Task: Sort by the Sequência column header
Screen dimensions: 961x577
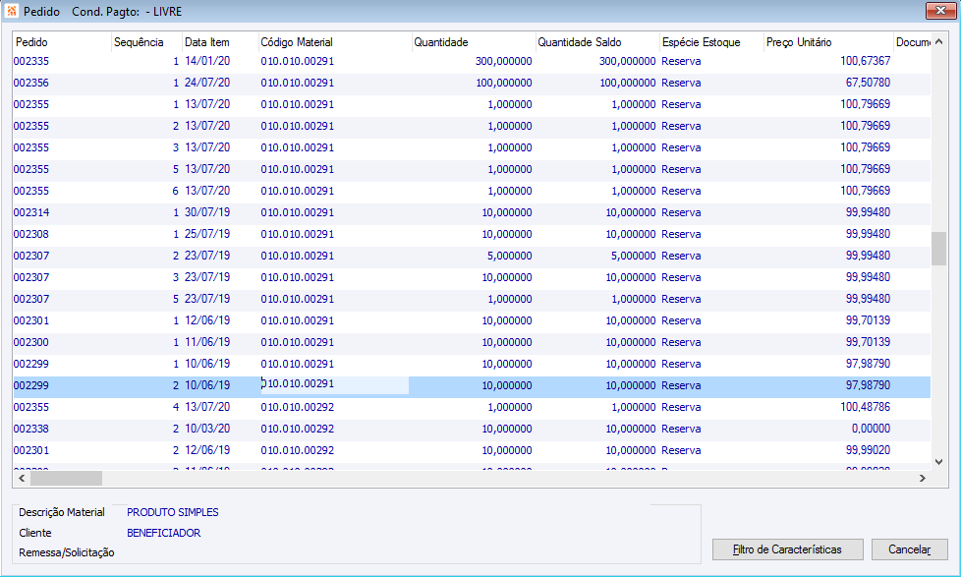Action: click(x=146, y=42)
